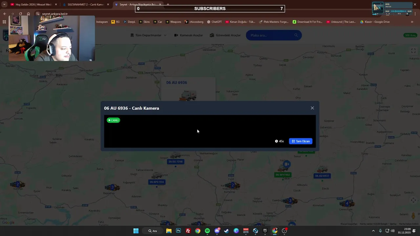
Task: Select vehicle marker 06 BFG 954
Action: coord(157,182)
